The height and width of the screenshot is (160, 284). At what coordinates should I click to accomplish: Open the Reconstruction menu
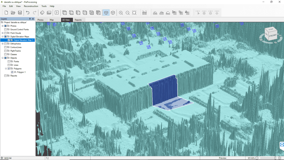pos(31,6)
